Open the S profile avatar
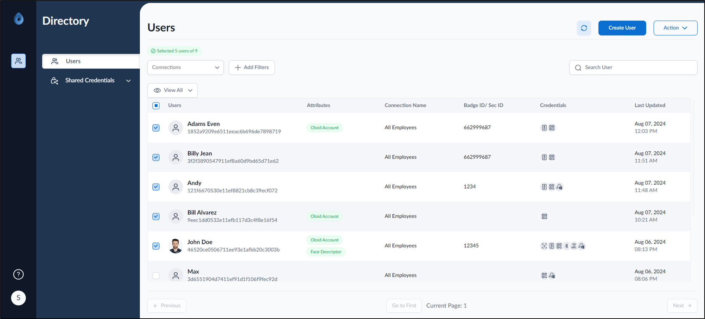This screenshot has height=319, width=705. click(x=18, y=298)
